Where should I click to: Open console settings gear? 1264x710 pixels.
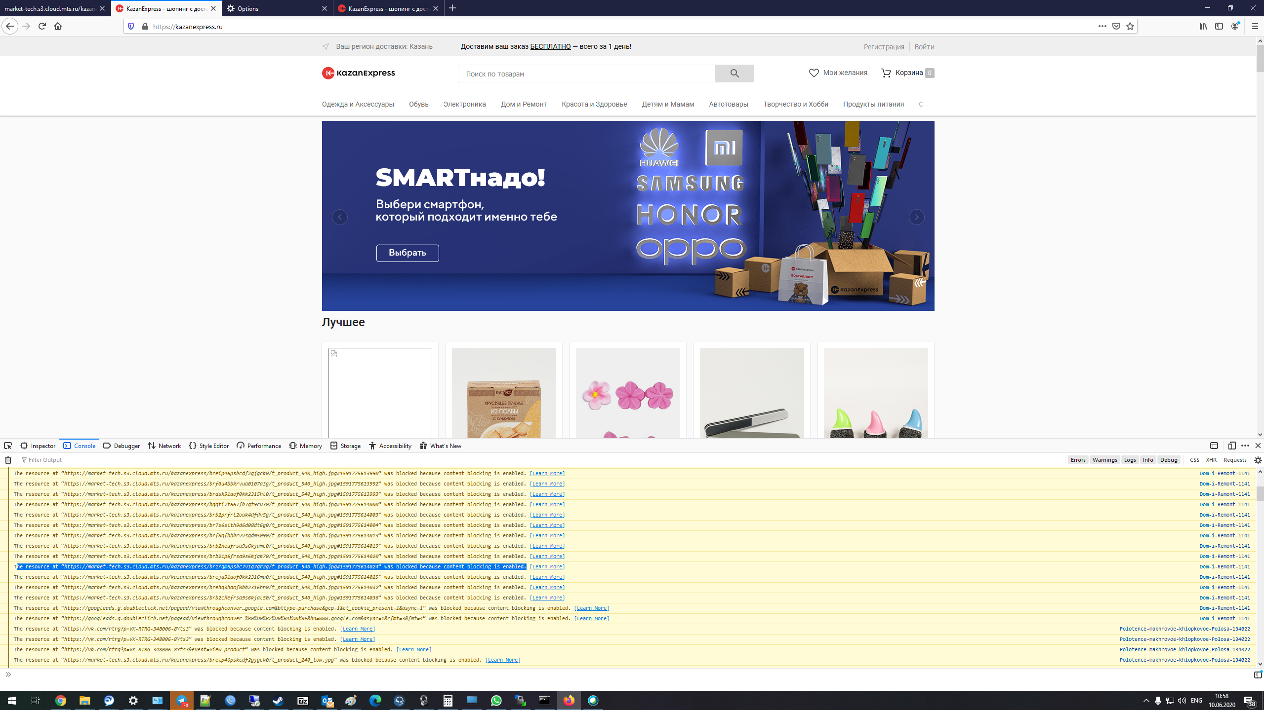(x=1258, y=460)
